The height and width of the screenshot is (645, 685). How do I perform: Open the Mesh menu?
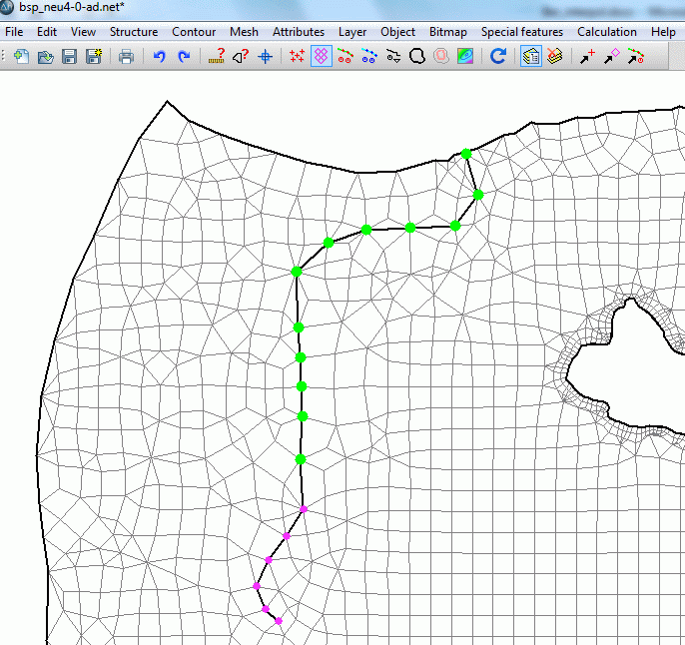click(x=244, y=32)
